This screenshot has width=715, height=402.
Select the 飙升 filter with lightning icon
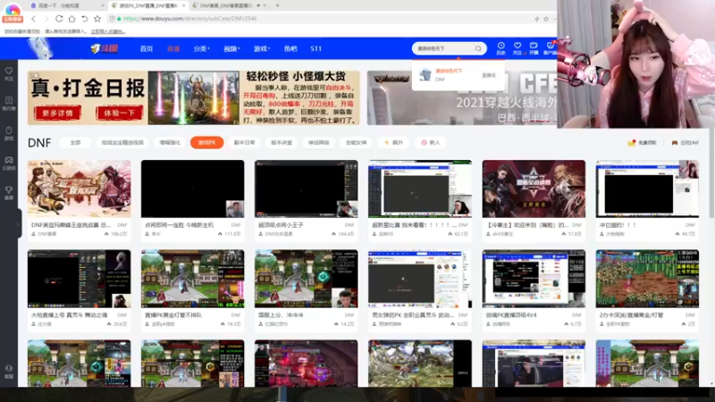coord(393,143)
